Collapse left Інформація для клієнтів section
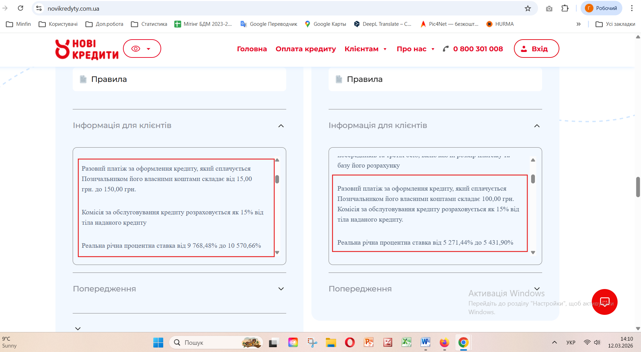Image resolution: width=641 pixels, height=352 pixels. (x=281, y=126)
